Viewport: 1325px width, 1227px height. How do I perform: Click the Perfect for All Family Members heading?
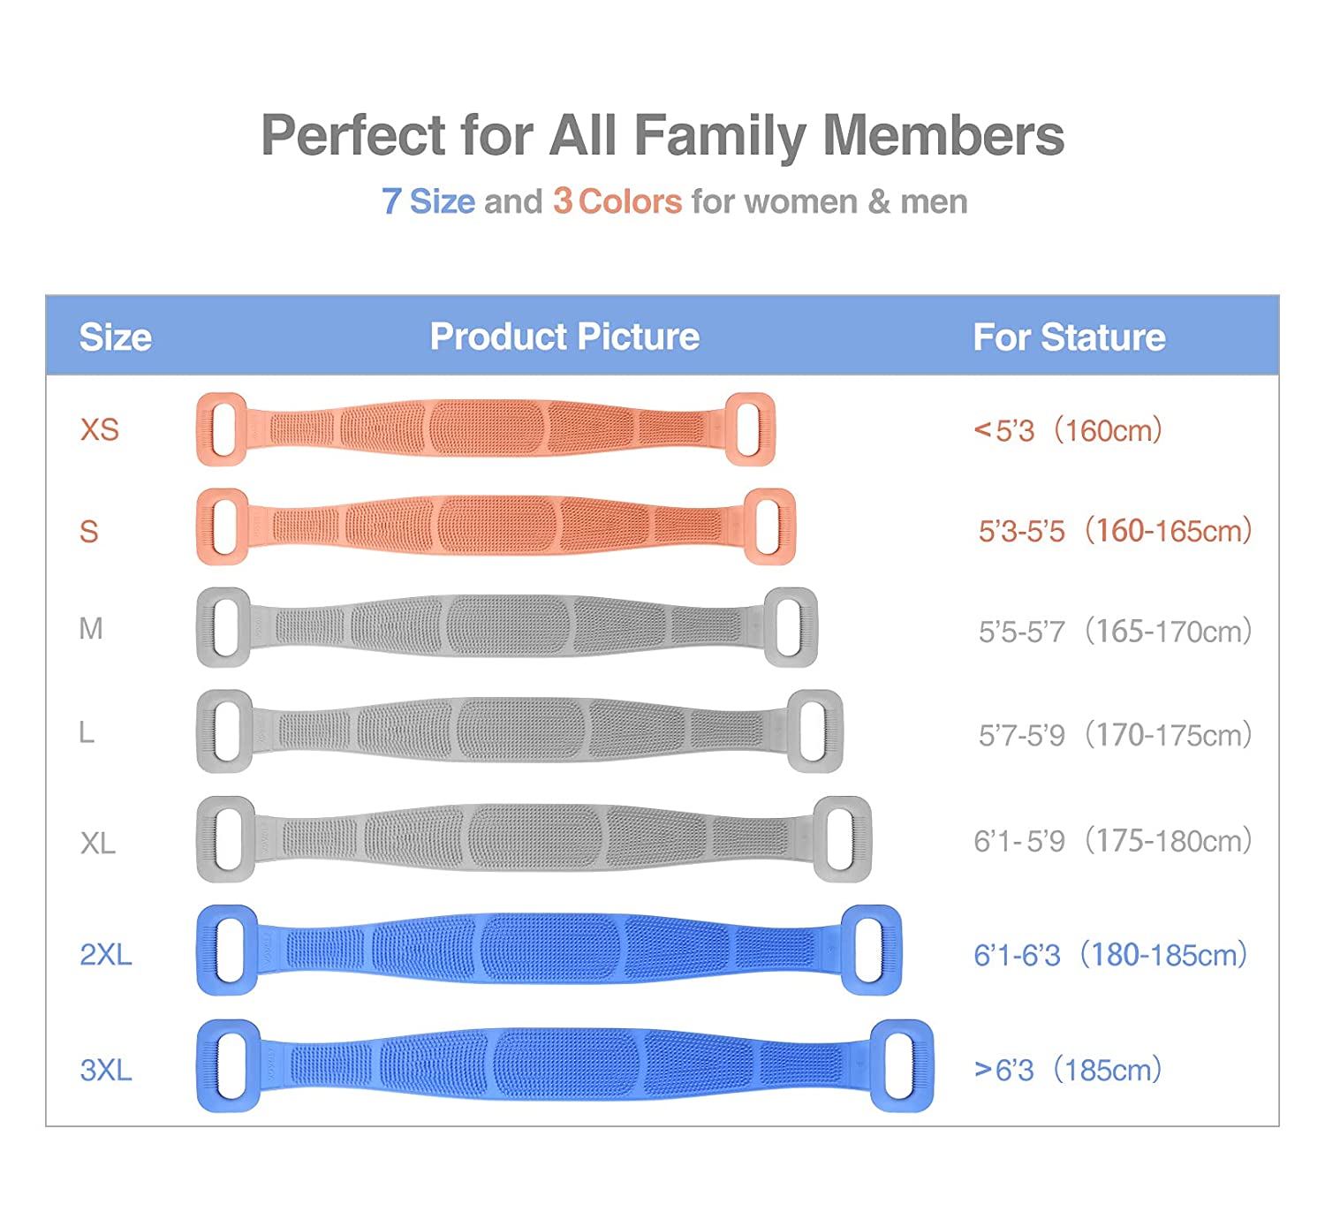662,135
